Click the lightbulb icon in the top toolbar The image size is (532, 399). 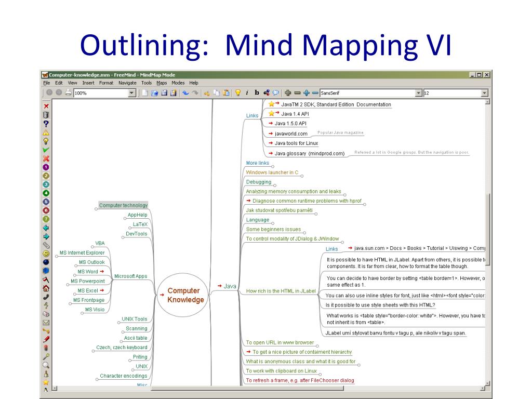click(238, 92)
